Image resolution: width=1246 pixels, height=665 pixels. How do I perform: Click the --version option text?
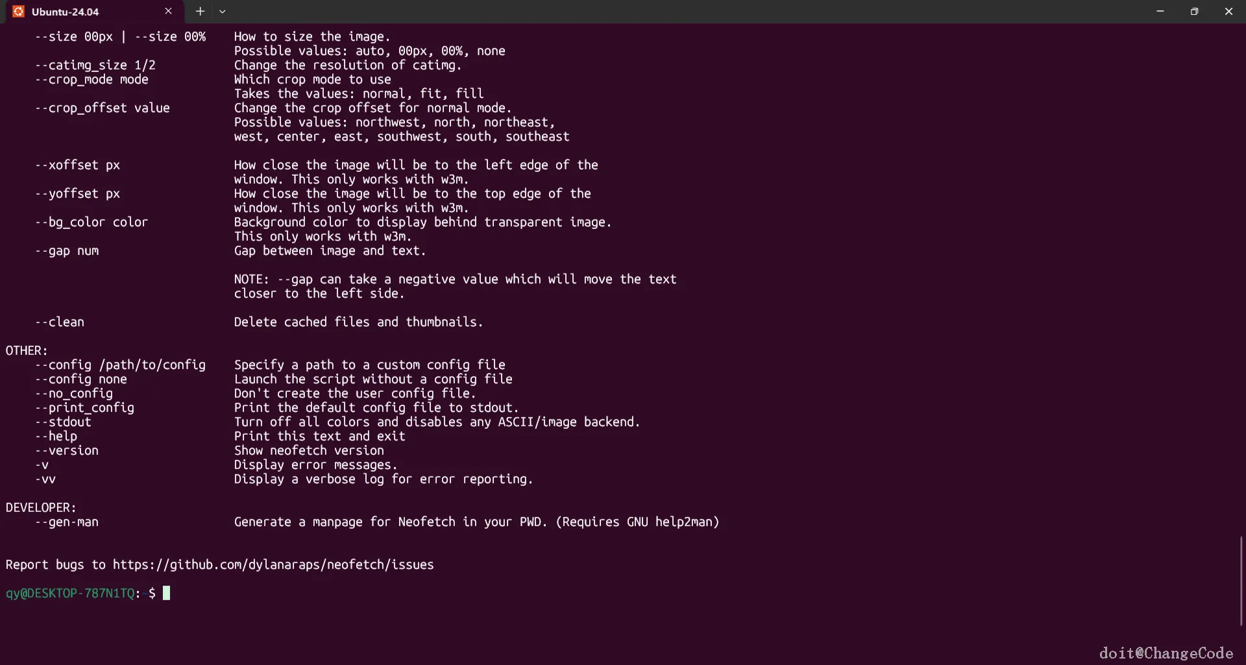coord(67,451)
